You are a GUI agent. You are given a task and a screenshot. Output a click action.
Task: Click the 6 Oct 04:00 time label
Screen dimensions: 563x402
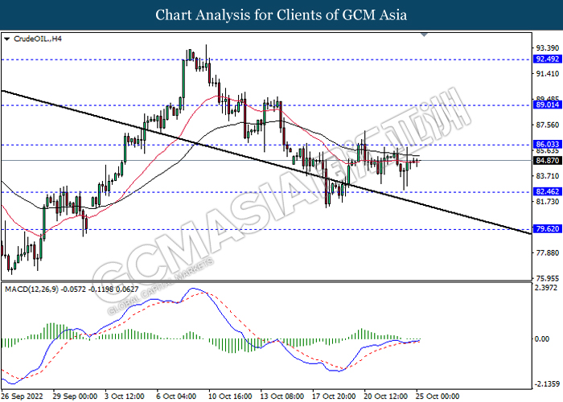pyautogui.click(x=176, y=396)
